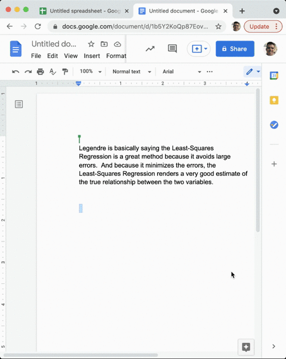286x359 pixels.
Task: Run spelling and grammar check icon
Action: click(x=52, y=72)
